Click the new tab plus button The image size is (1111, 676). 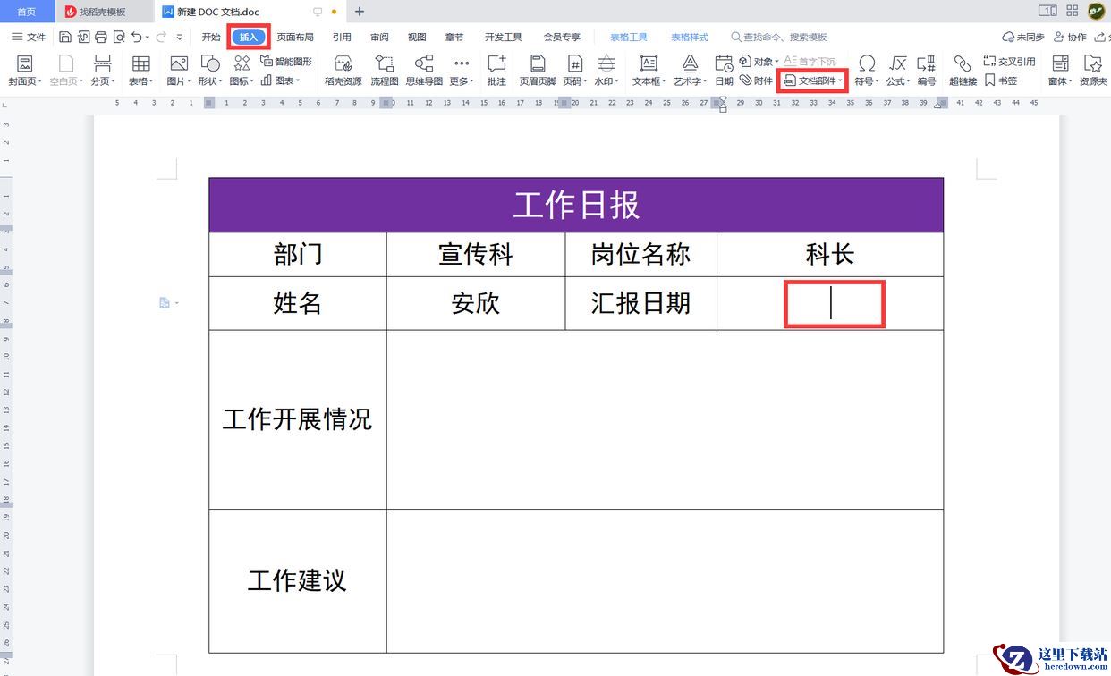coord(360,12)
